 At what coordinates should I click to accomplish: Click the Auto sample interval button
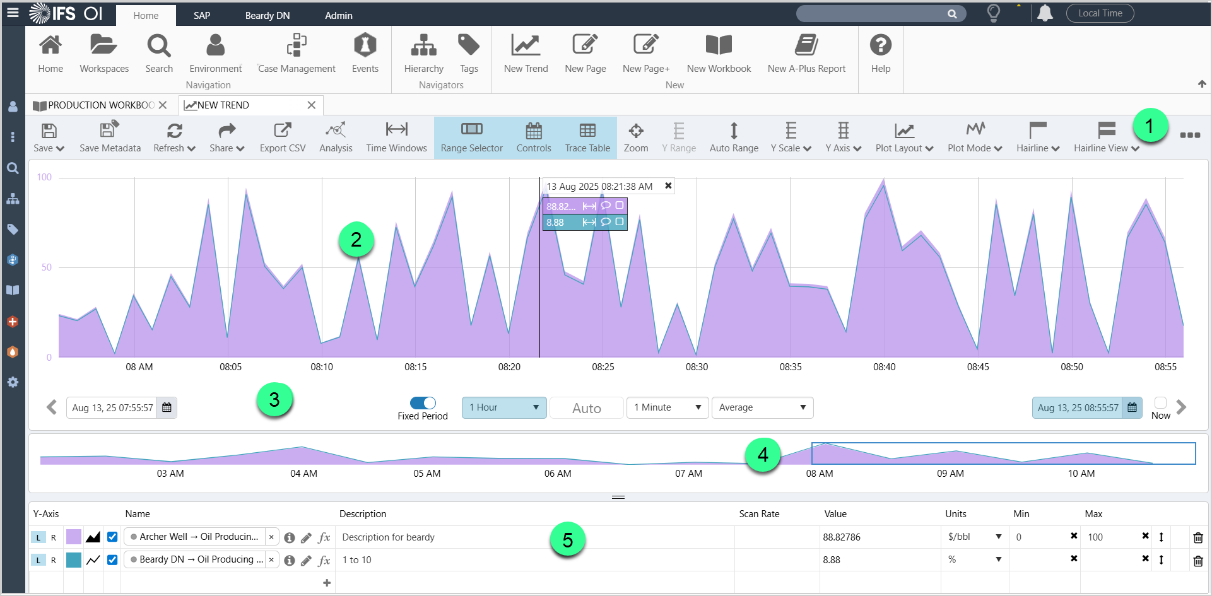coord(586,408)
